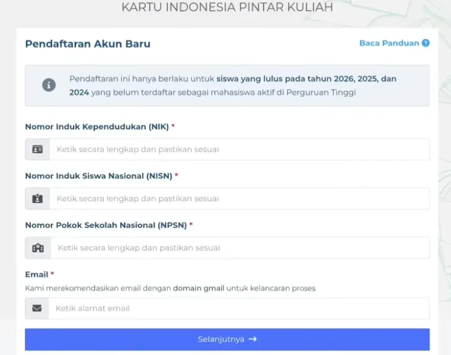
Task: Click the notice about siswa yang lulus
Action: tap(227, 85)
